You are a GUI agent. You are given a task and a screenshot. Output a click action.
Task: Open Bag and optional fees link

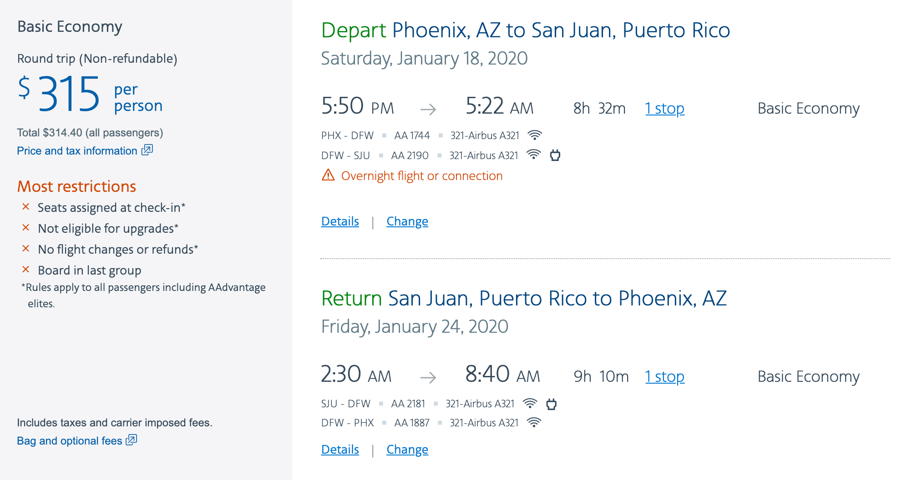69,441
